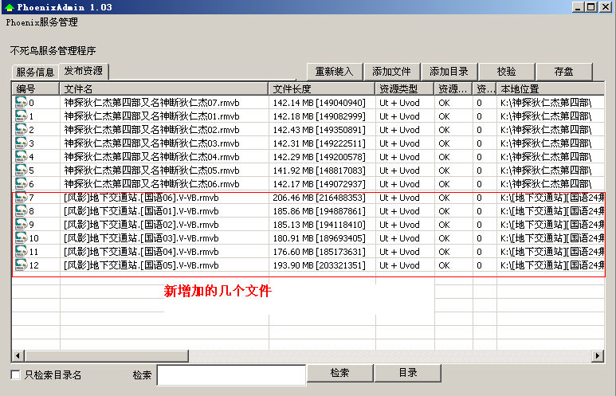
Task: Click the horizontal scrollbar thumb
Action: click(107, 356)
